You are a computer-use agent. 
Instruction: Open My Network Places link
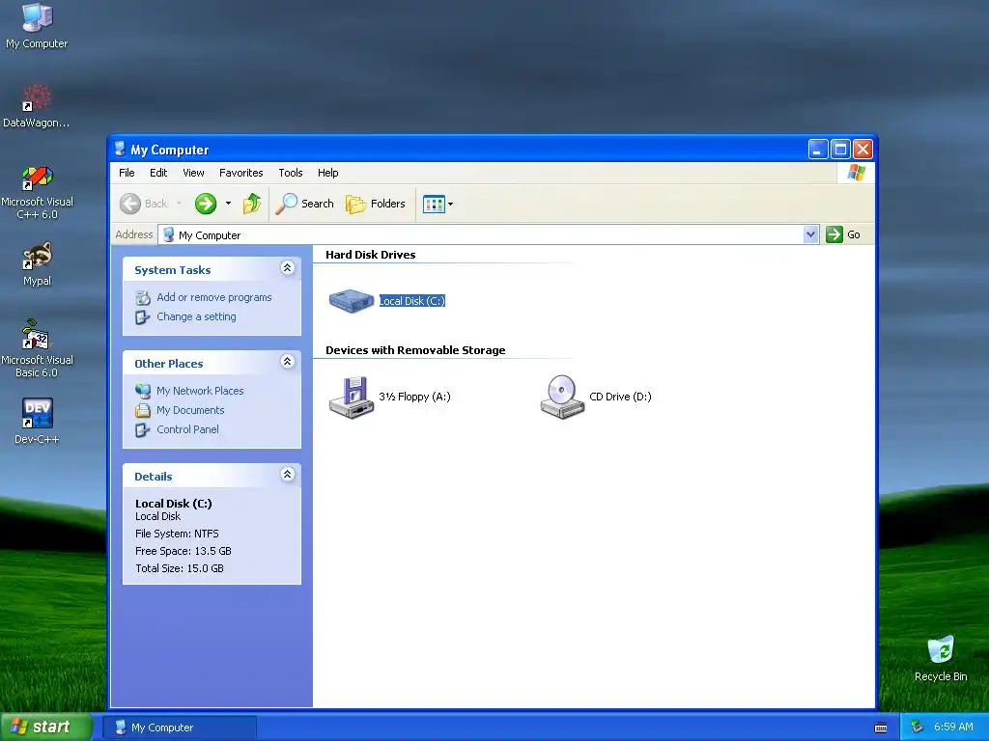(200, 391)
